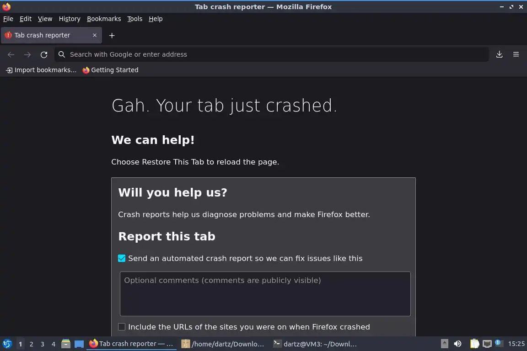527x351 pixels.
Task: Open the History menu
Action: click(70, 19)
